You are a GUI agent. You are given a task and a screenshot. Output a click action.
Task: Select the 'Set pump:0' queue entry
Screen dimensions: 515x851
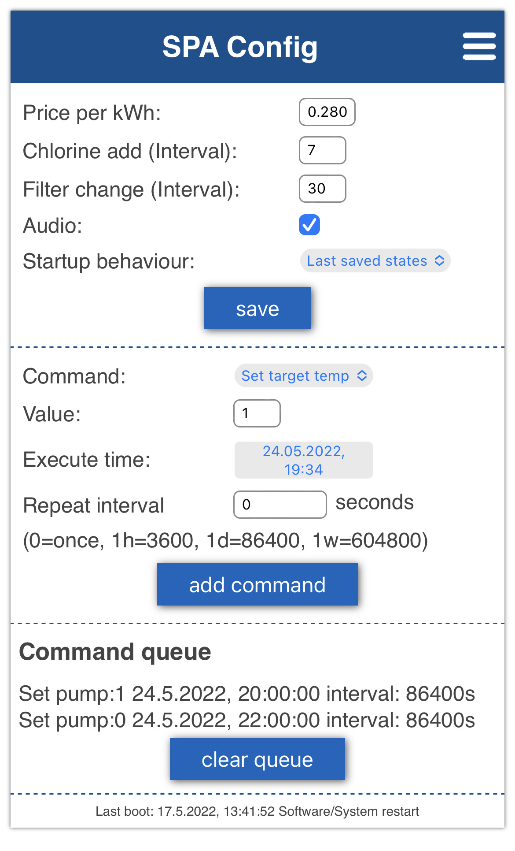pos(247,720)
